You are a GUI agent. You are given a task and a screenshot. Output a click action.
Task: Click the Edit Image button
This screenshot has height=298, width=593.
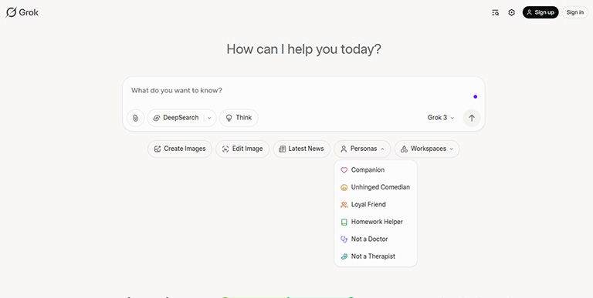242,149
